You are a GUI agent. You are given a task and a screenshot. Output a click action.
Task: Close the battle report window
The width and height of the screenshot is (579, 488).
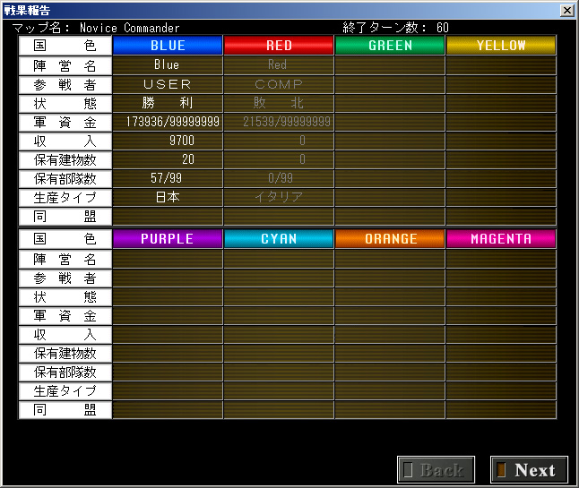pyautogui.click(x=566, y=11)
